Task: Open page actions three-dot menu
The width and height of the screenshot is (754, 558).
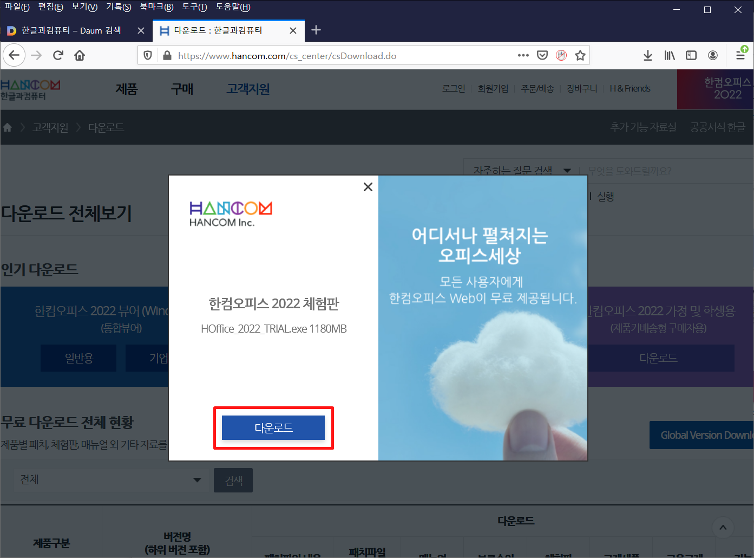Action: [523, 55]
